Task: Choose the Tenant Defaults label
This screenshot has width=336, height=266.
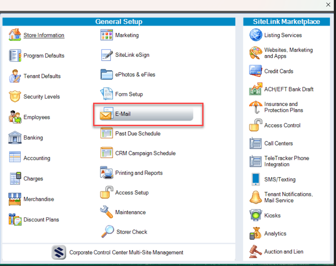Action: pyautogui.click(x=42, y=76)
